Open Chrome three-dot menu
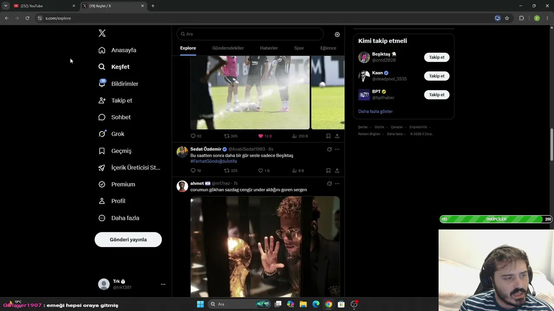 tap(548, 18)
